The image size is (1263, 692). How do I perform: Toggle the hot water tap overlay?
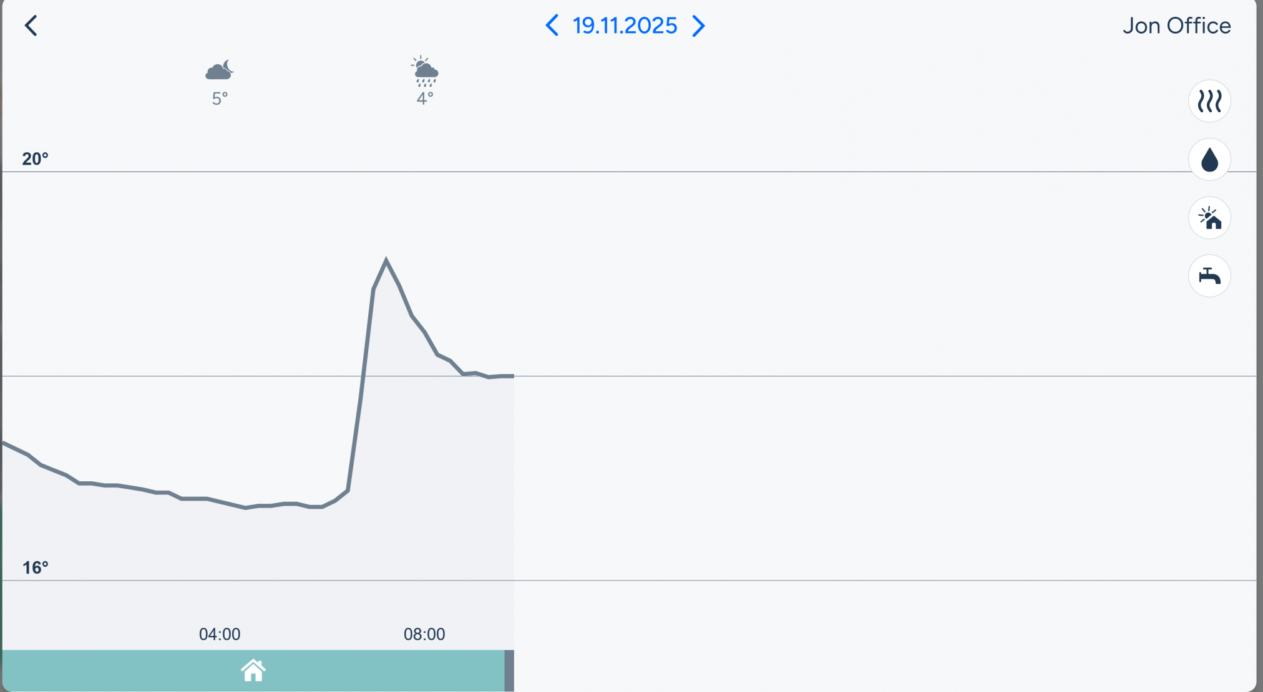click(x=1209, y=276)
